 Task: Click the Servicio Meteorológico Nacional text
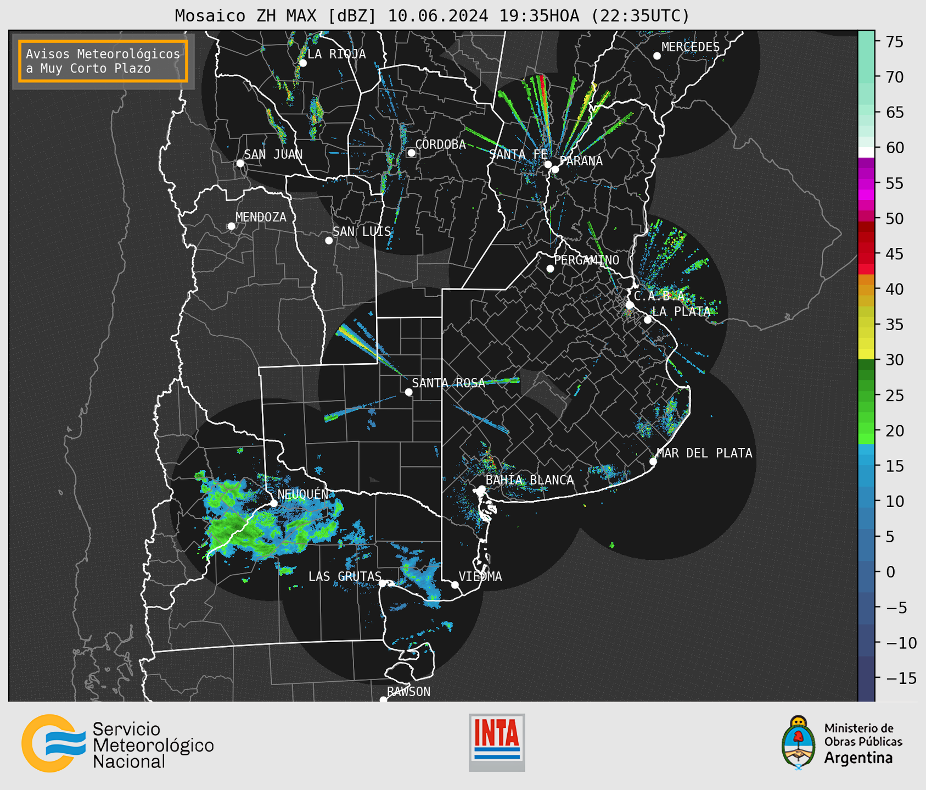click(153, 746)
